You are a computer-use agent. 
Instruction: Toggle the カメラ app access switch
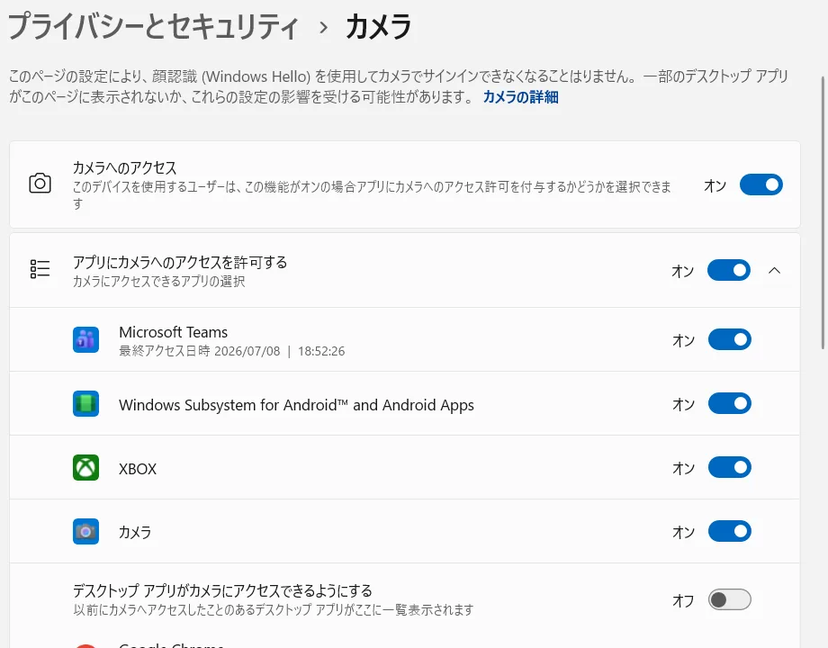[x=729, y=531]
